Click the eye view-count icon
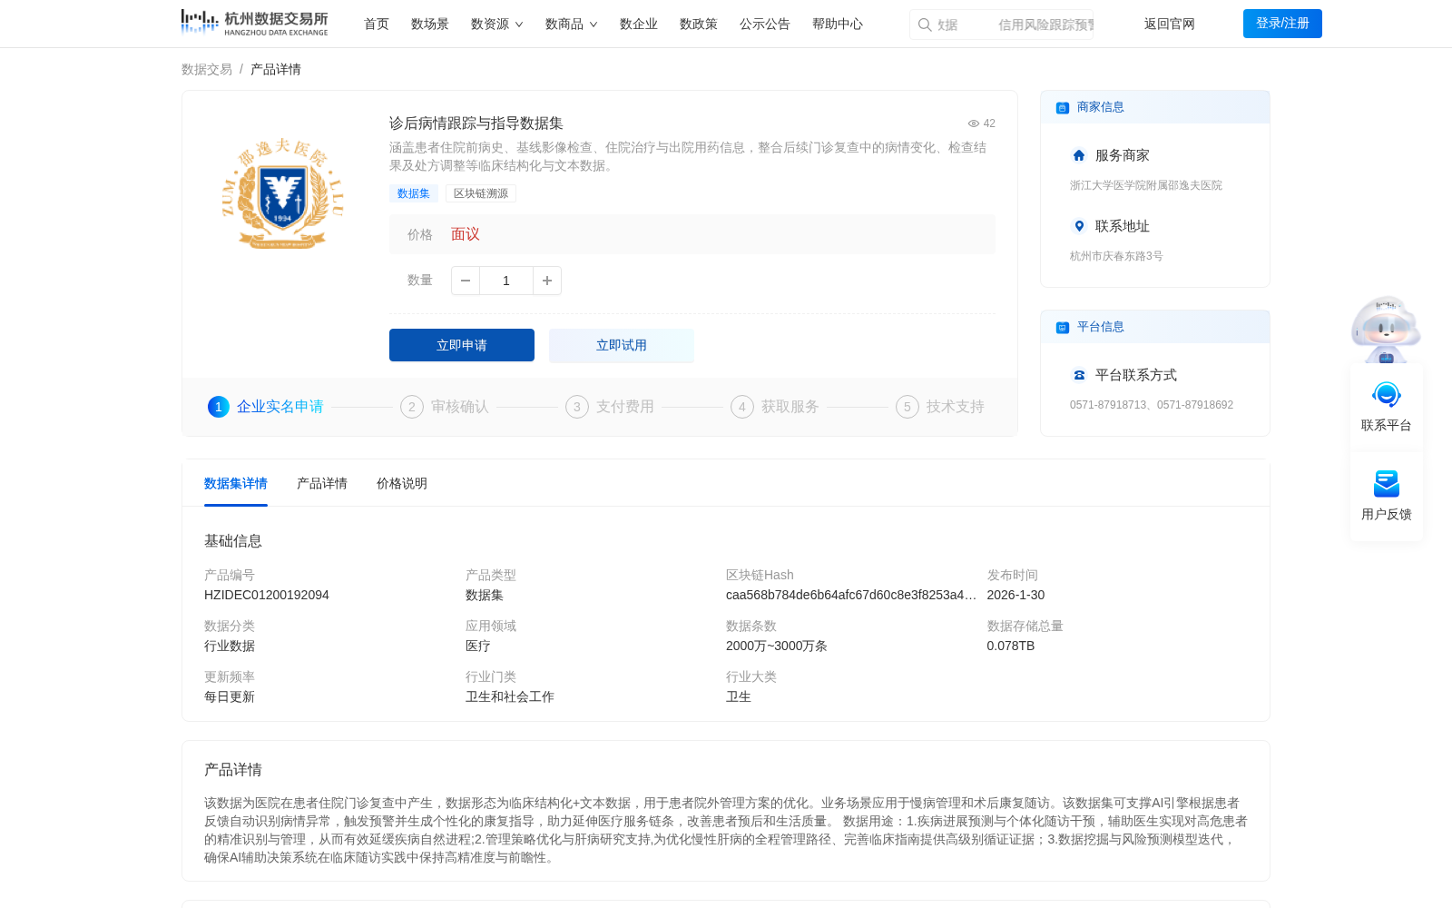 click(973, 123)
